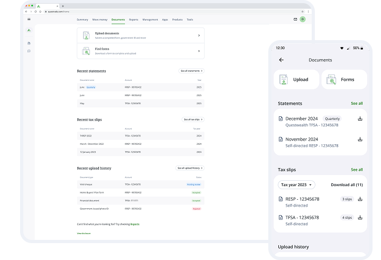Open the Tools tab

(x=190, y=20)
